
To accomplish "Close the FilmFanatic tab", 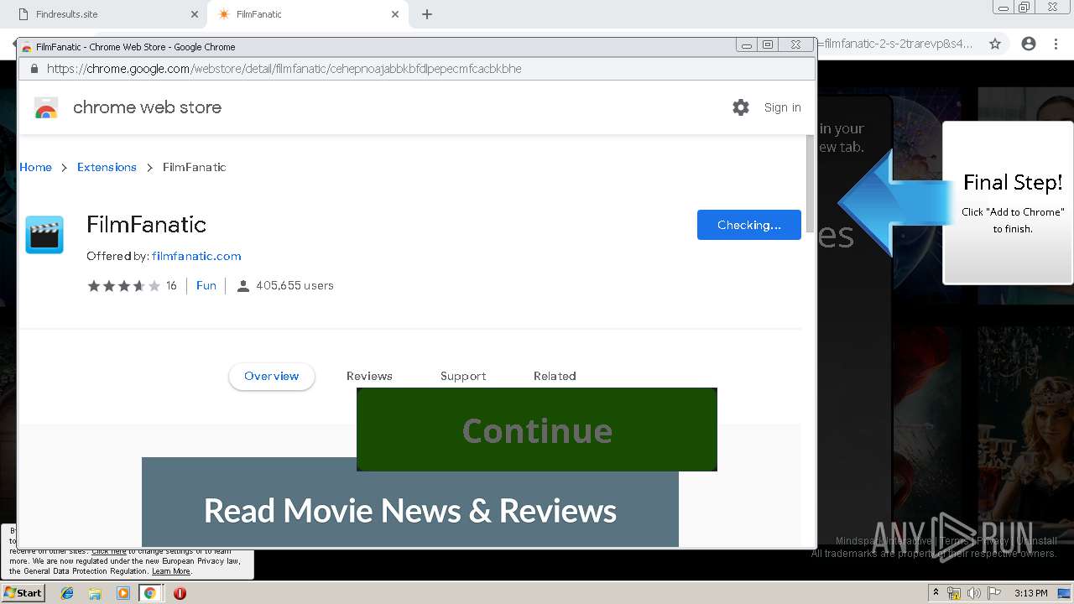I will click(395, 14).
